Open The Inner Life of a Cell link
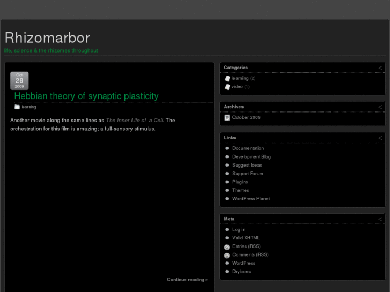This screenshot has width=390, height=292. pos(134,121)
